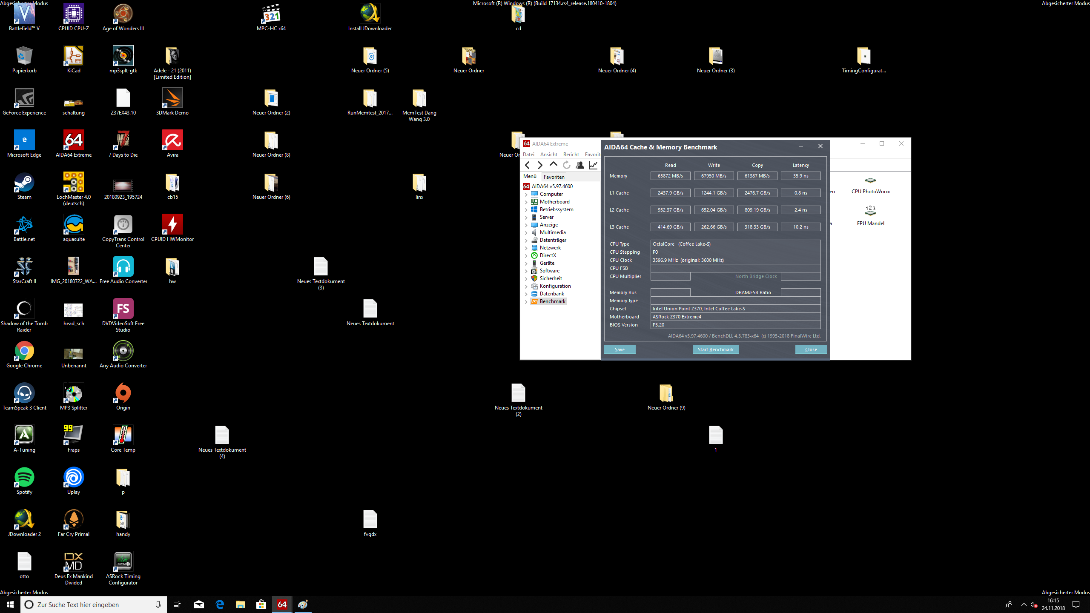Select the Origin desktop icon
1090x613 pixels.
tap(123, 397)
